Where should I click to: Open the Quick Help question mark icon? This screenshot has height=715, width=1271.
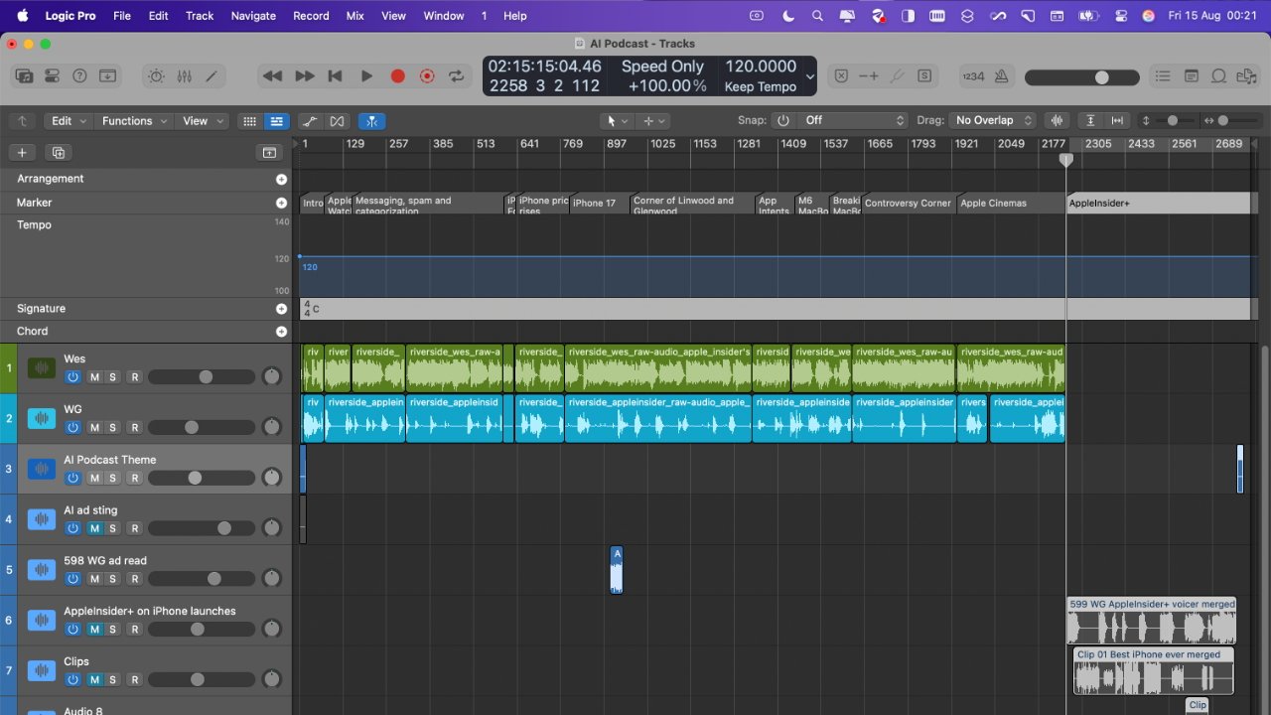tap(80, 75)
